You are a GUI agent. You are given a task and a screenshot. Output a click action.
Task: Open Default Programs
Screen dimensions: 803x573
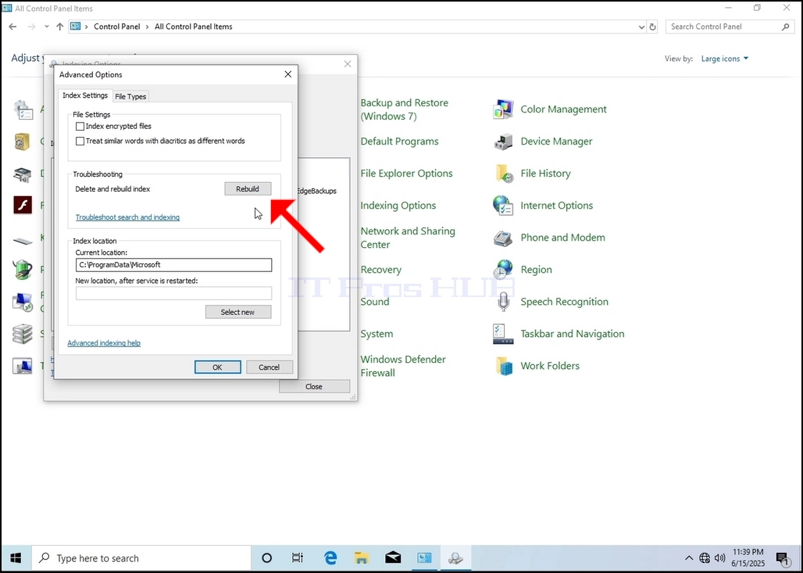pyautogui.click(x=399, y=141)
